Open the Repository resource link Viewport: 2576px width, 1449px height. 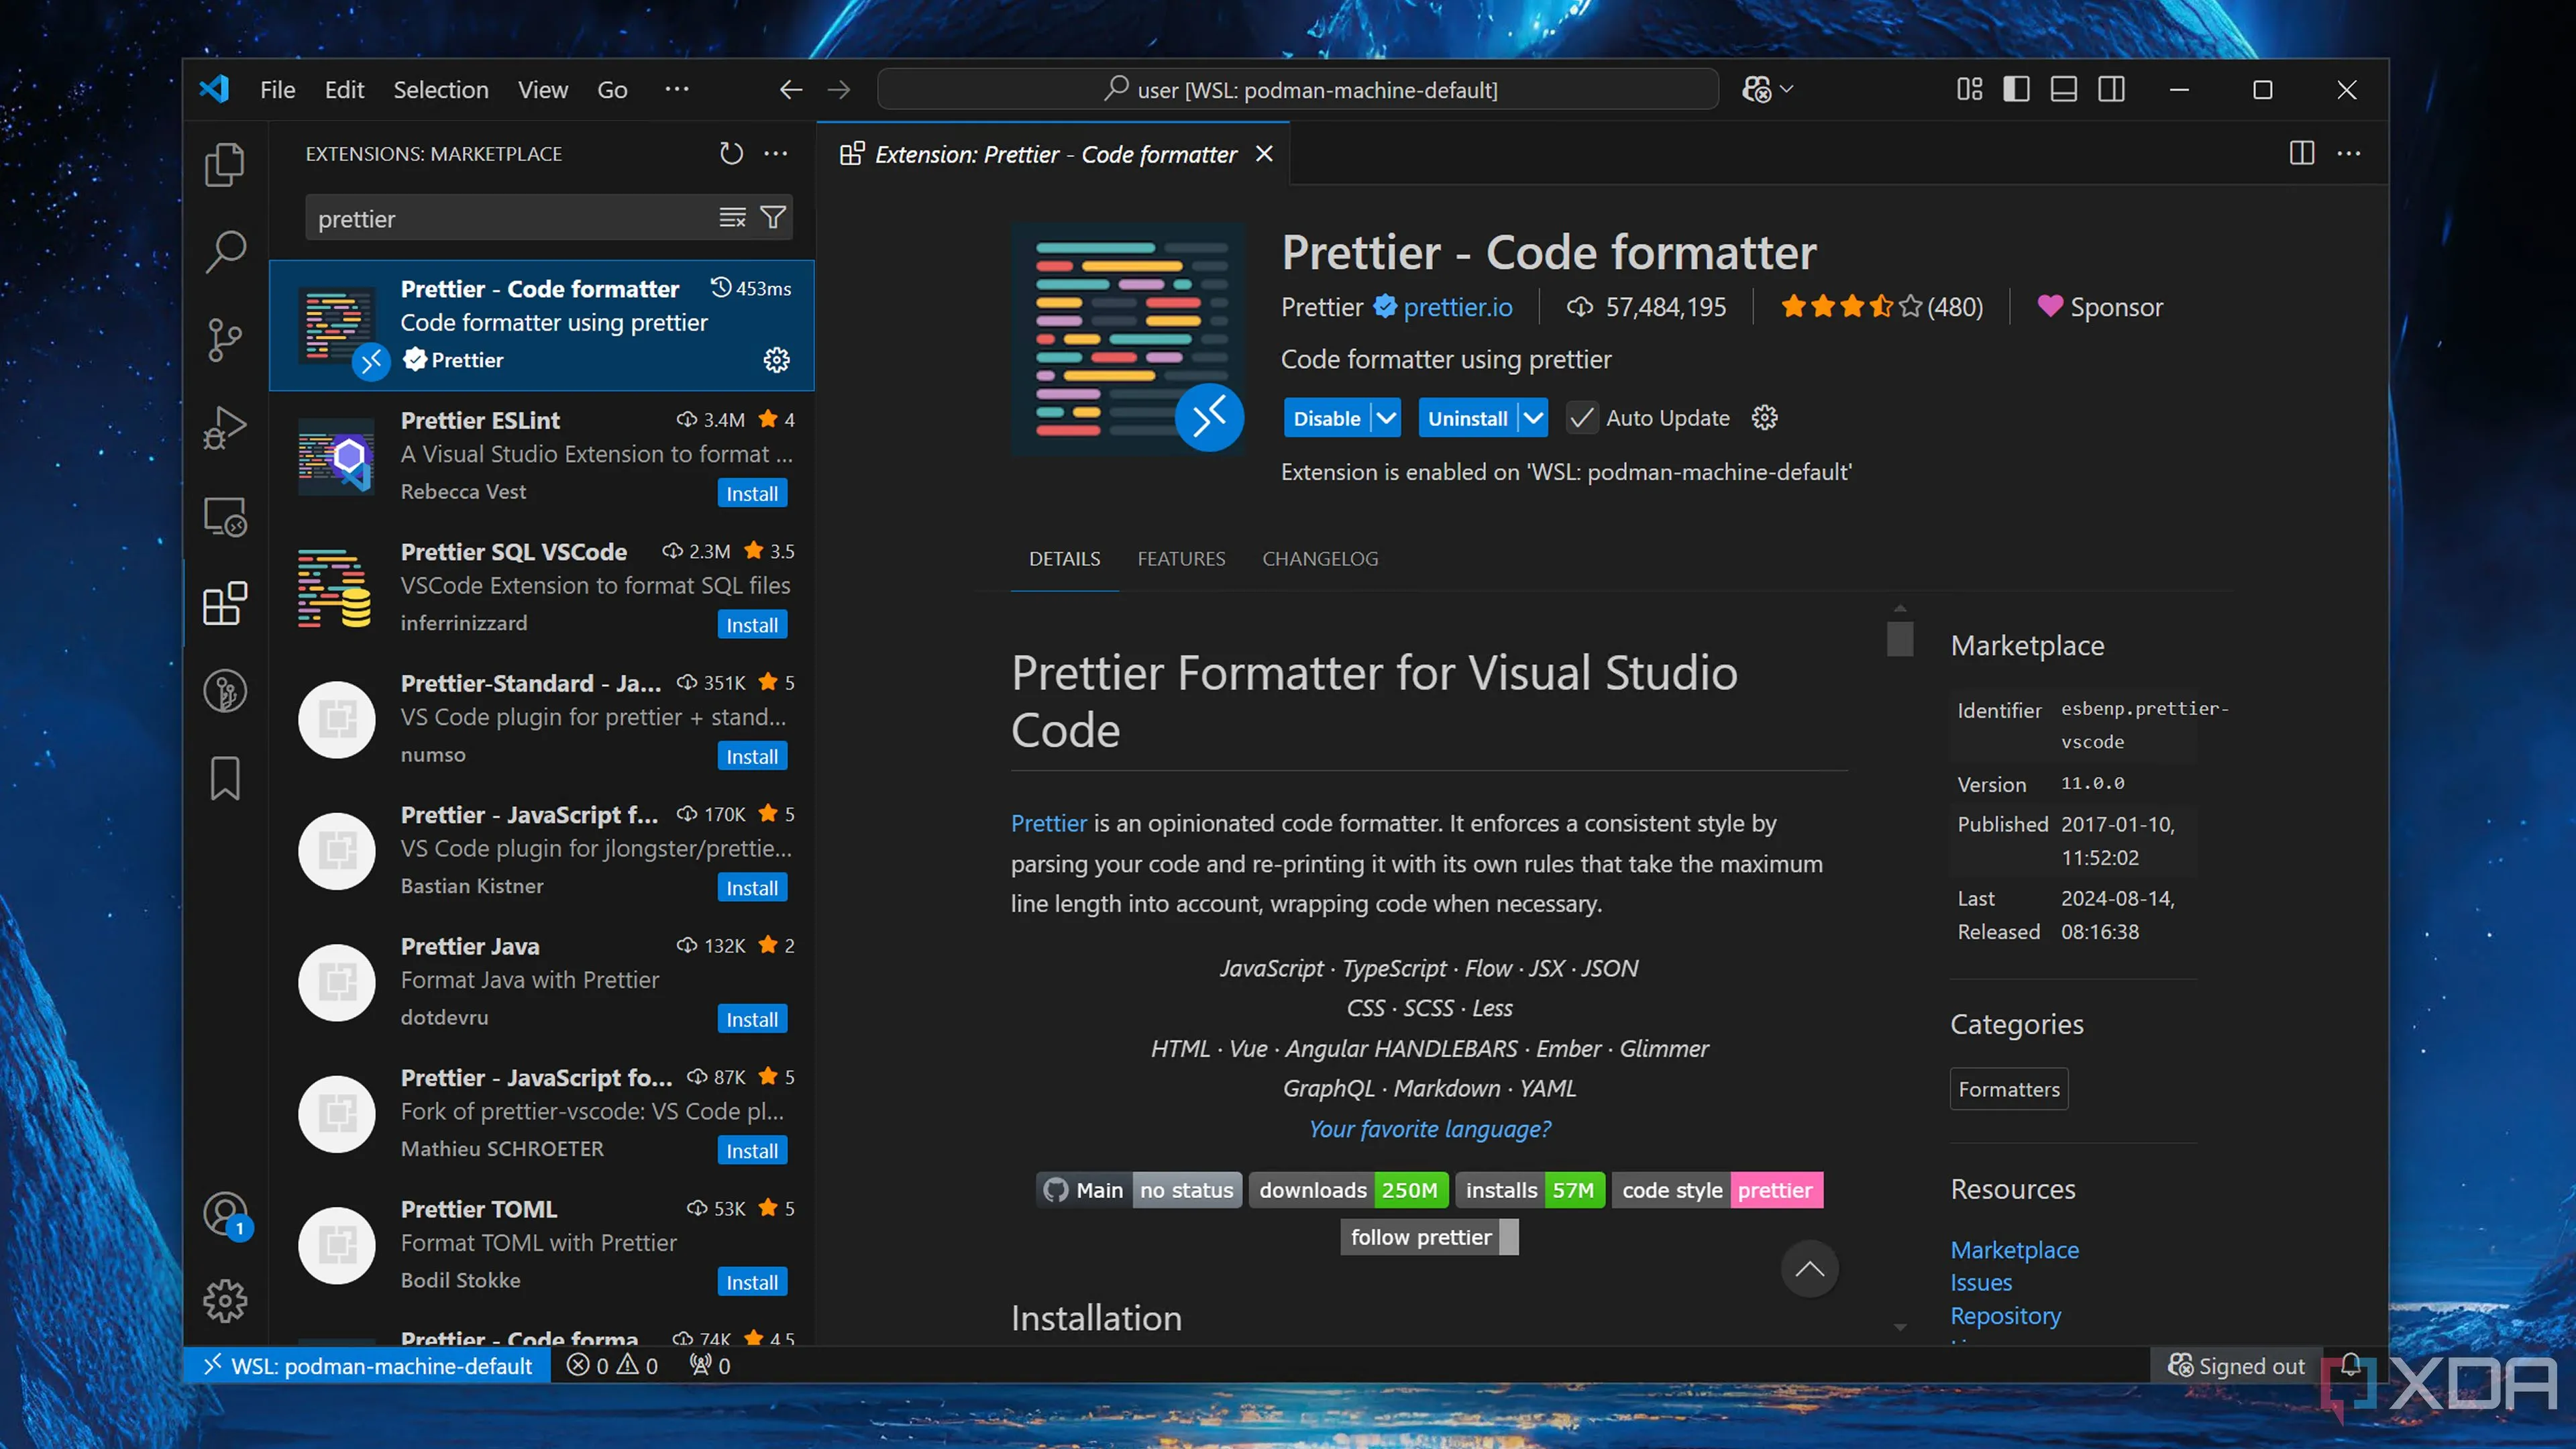(2005, 1315)
